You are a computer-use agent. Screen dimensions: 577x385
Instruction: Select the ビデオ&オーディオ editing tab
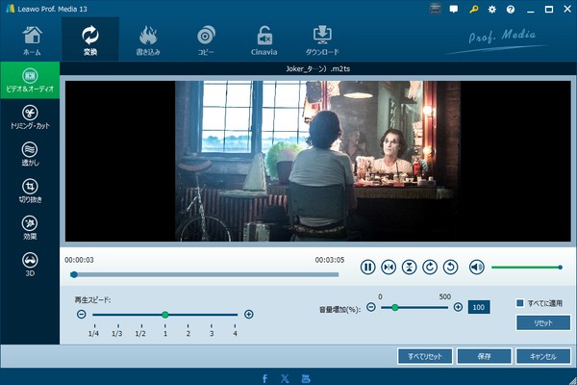click(30, 80)
